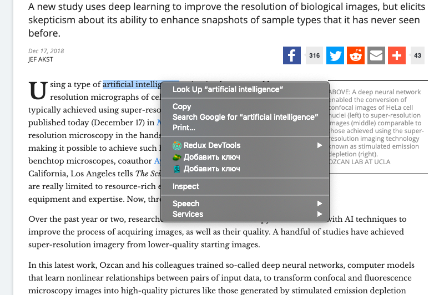Click the Twitter share icon
This screenshot has height=295, width=434.
pos(335,55)
